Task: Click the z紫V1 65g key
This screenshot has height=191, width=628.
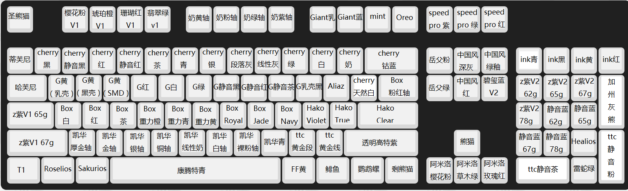Action: 30,115
